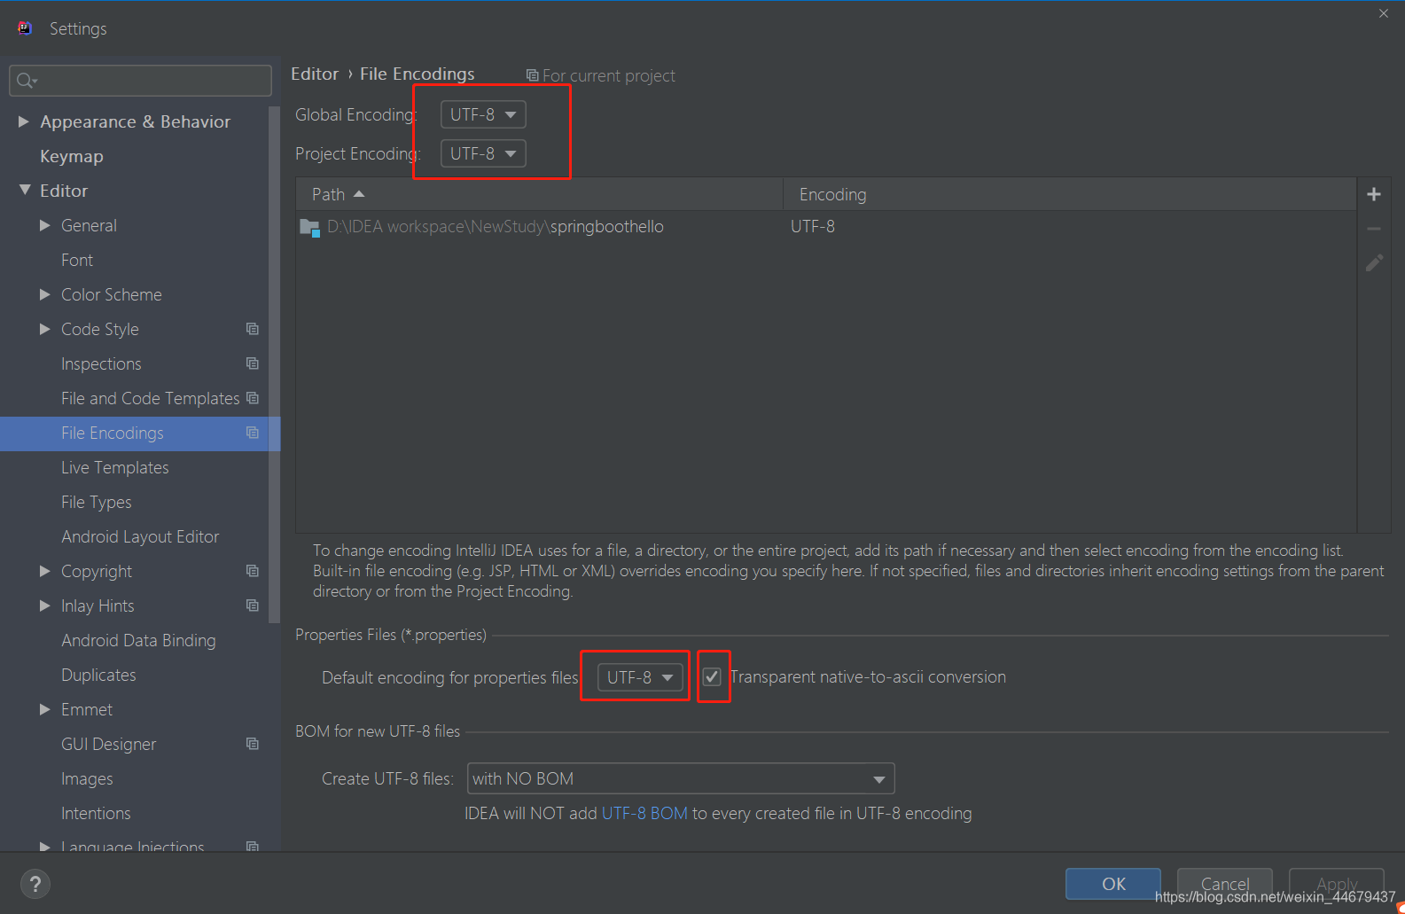This screenshot has width=1405, height=914.
Task: Click the remove path minus icon
Action: point(1374,229)
